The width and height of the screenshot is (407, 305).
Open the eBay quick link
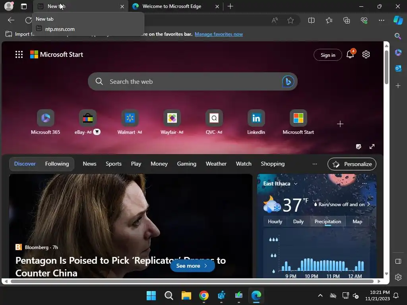(87, 122)
